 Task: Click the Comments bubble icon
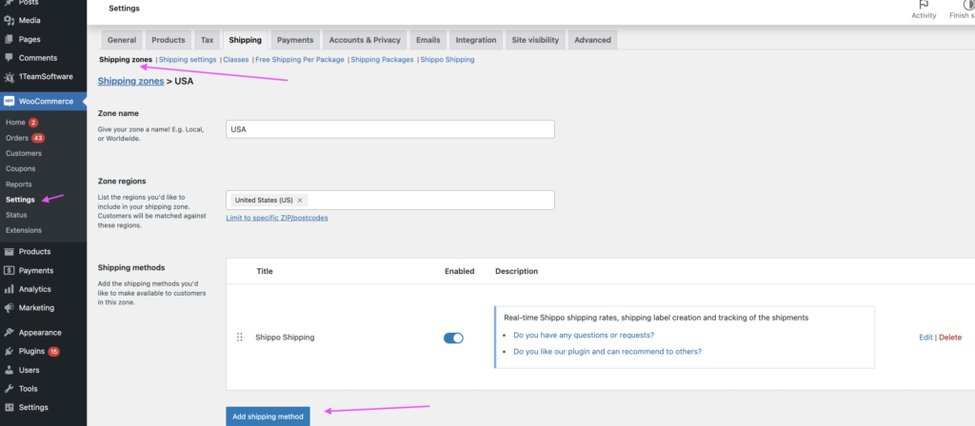[x=9, y=58]
